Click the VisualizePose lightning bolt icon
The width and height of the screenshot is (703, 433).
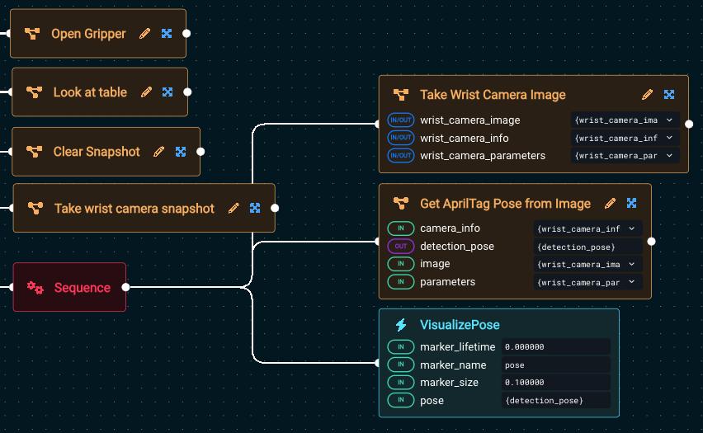click(401, 324)
